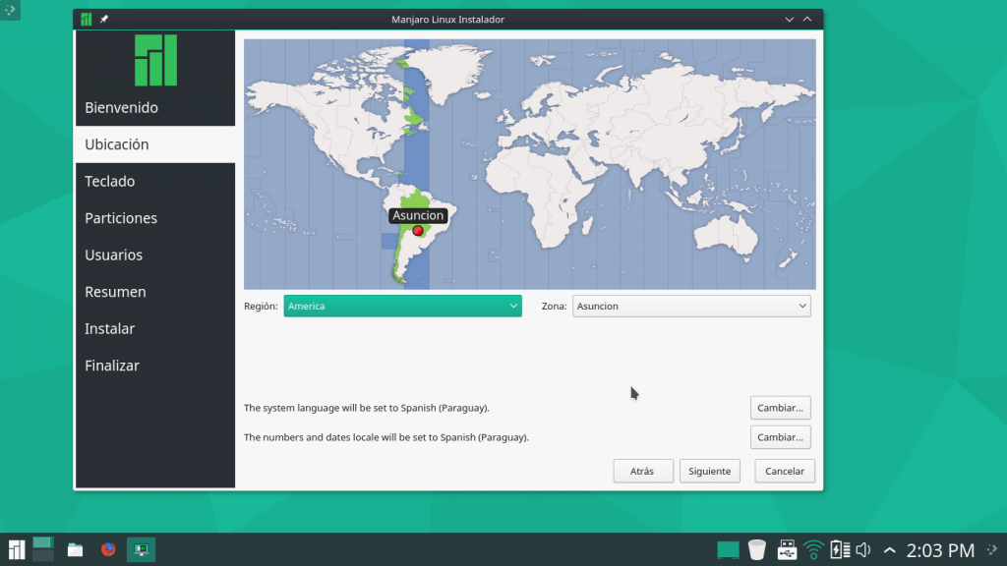
Task: Expand hidden system tray icons arrow
Action: tap(889, 550)
